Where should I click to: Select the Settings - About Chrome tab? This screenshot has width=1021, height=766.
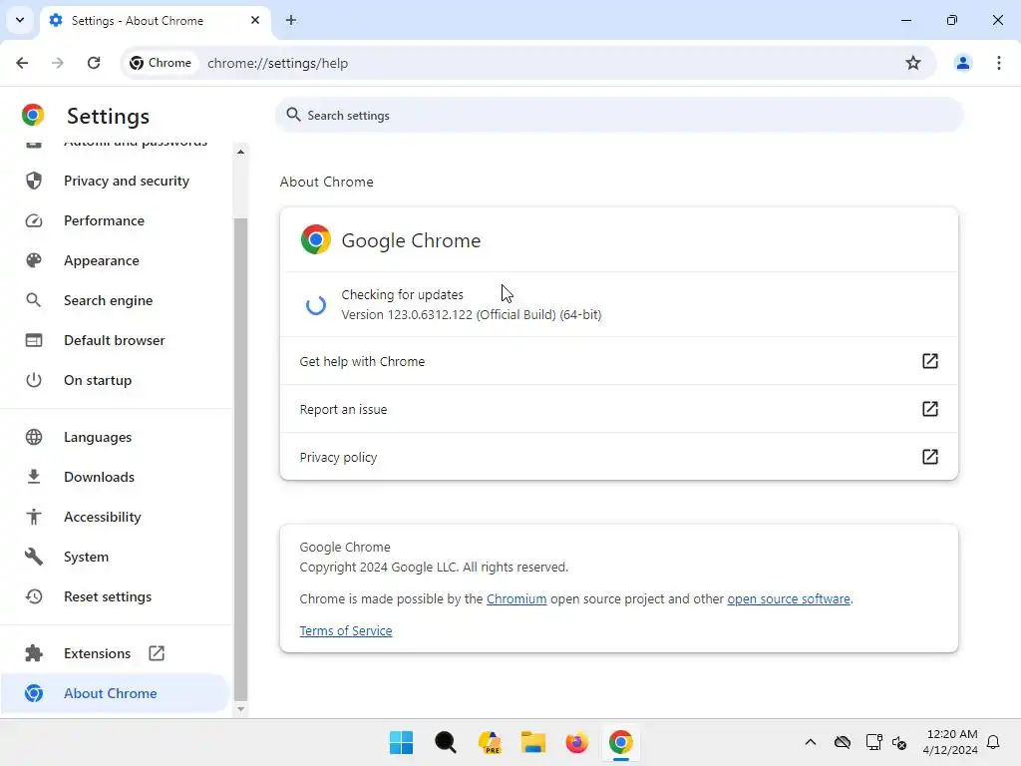pos(155,20)
